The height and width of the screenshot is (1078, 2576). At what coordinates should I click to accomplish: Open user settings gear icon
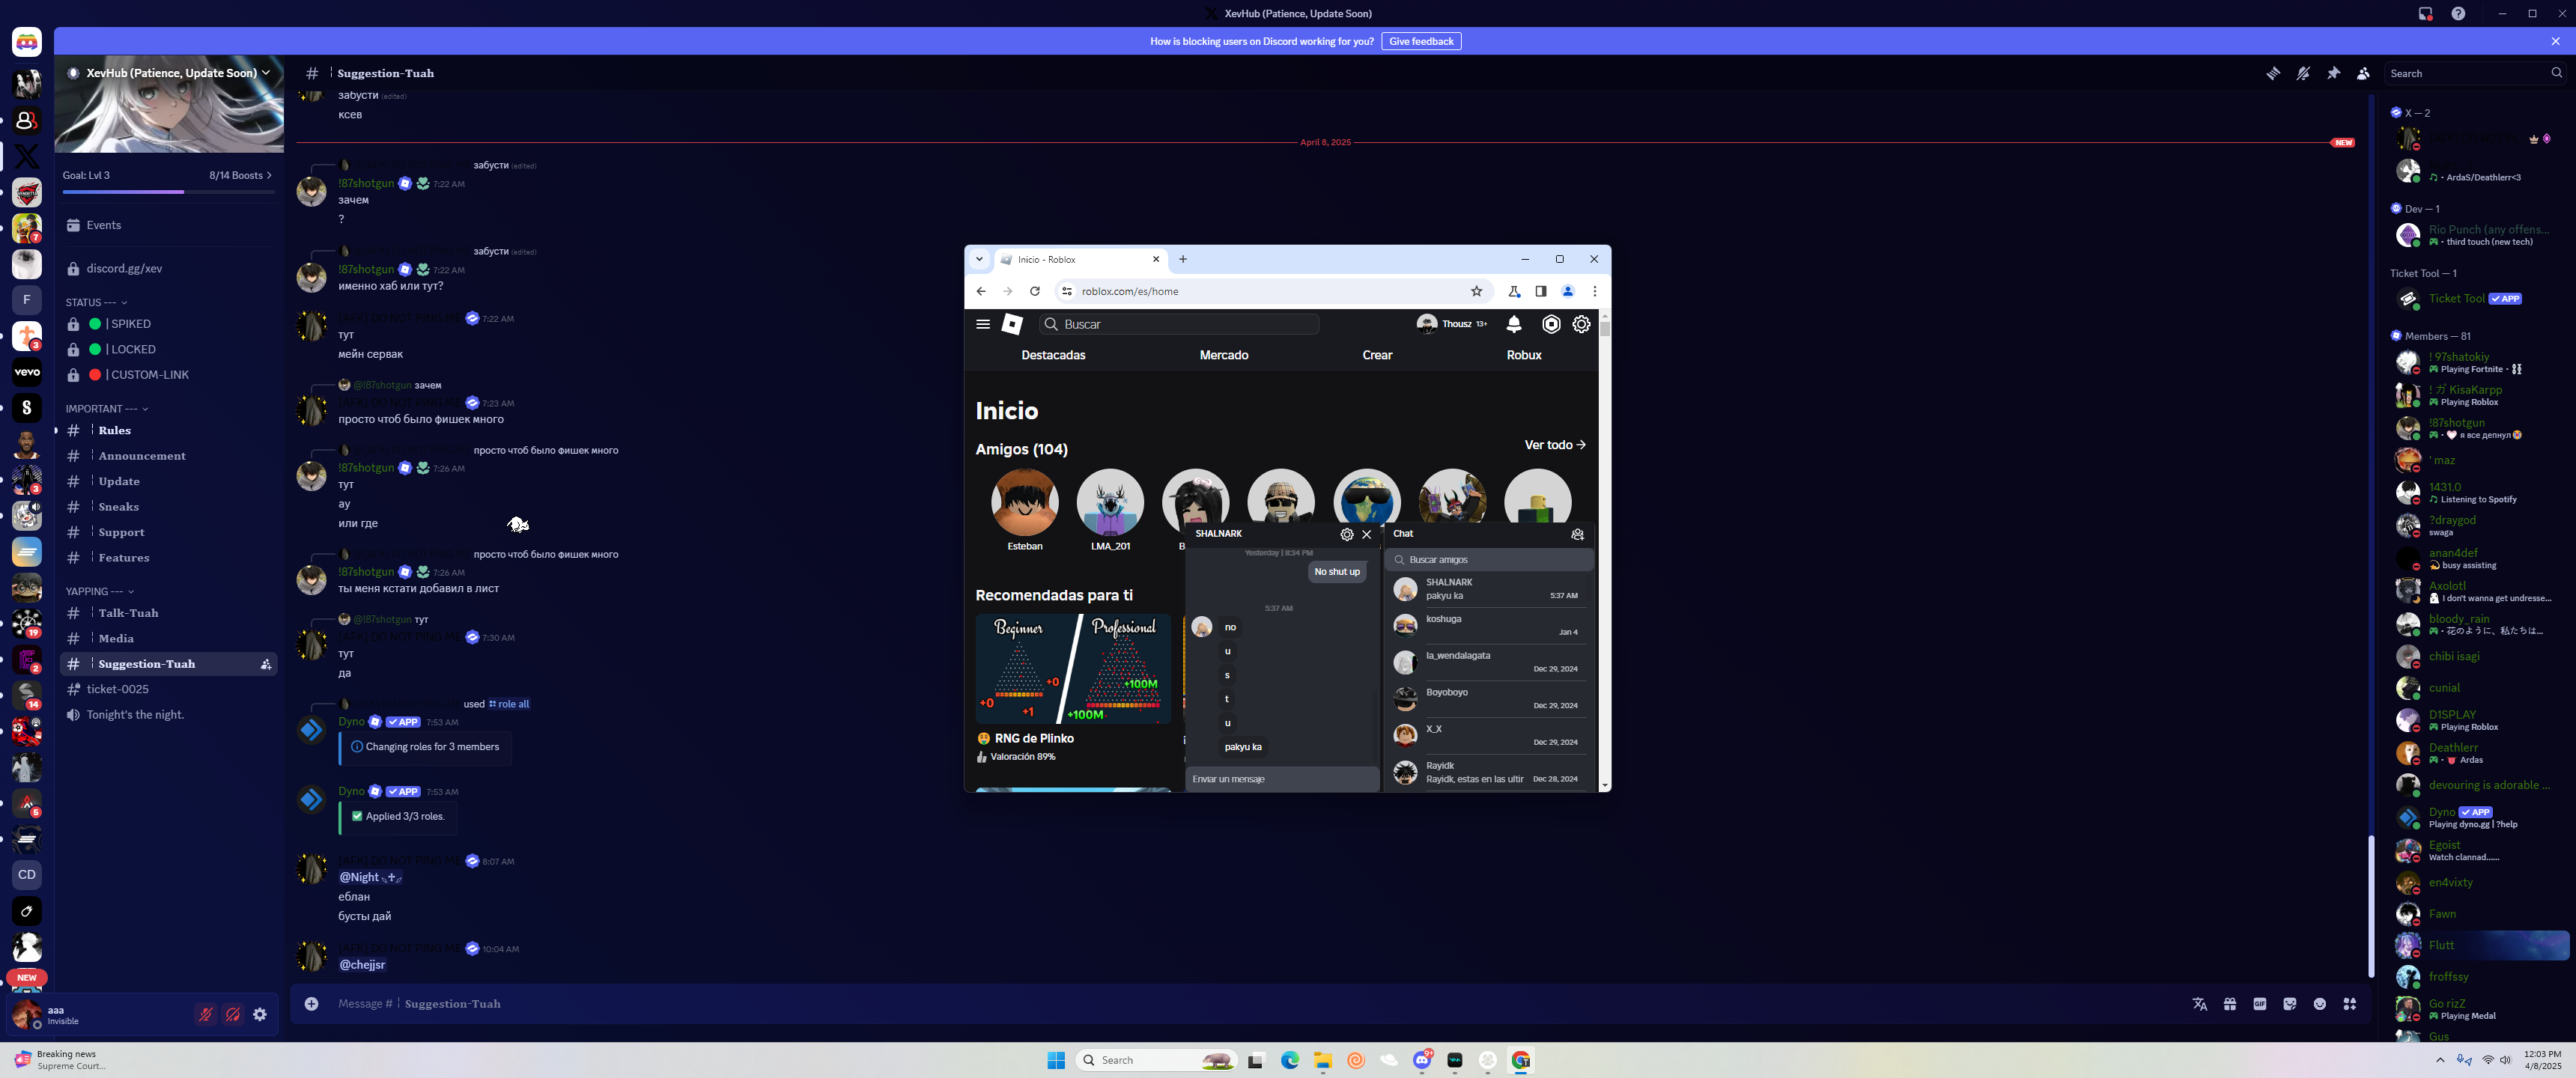click(x=260, y=1014)
